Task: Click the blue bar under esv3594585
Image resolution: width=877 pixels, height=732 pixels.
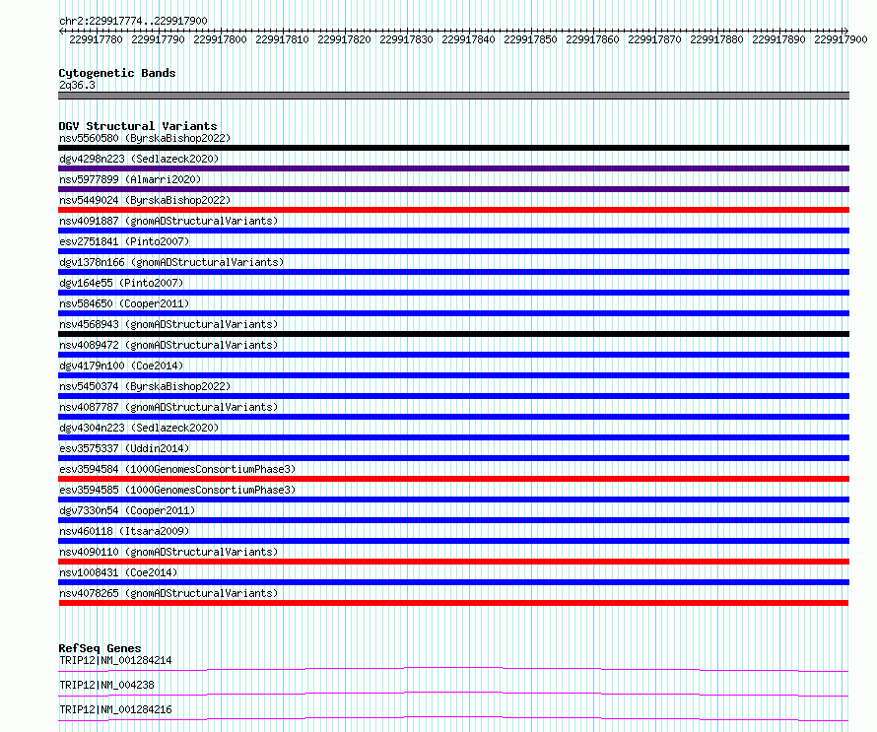Action: click(x=453, y=499)
